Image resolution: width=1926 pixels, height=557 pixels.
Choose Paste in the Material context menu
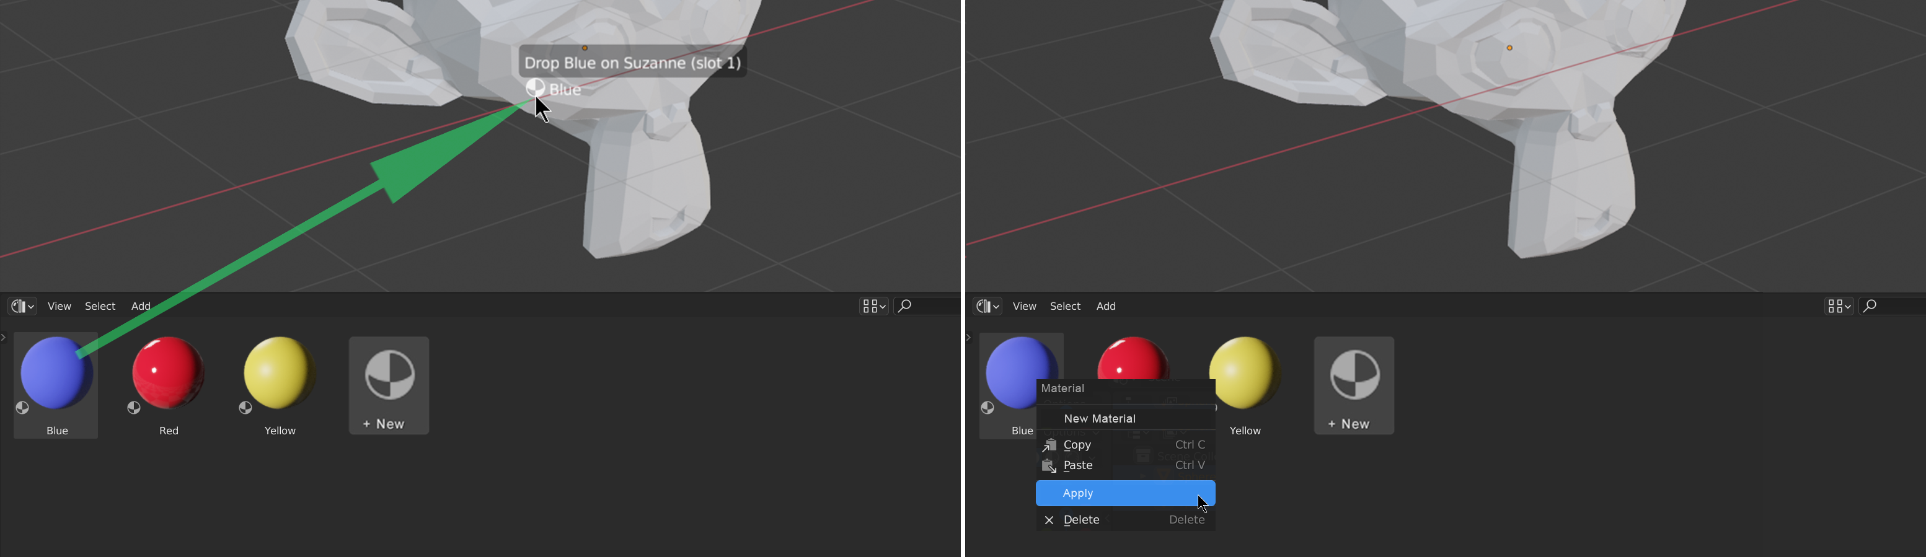(1125, 466)
